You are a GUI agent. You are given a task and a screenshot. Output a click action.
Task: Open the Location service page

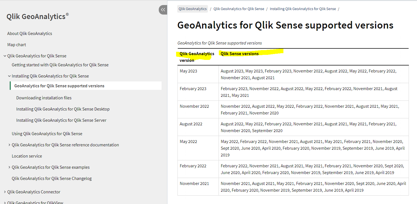27,156
